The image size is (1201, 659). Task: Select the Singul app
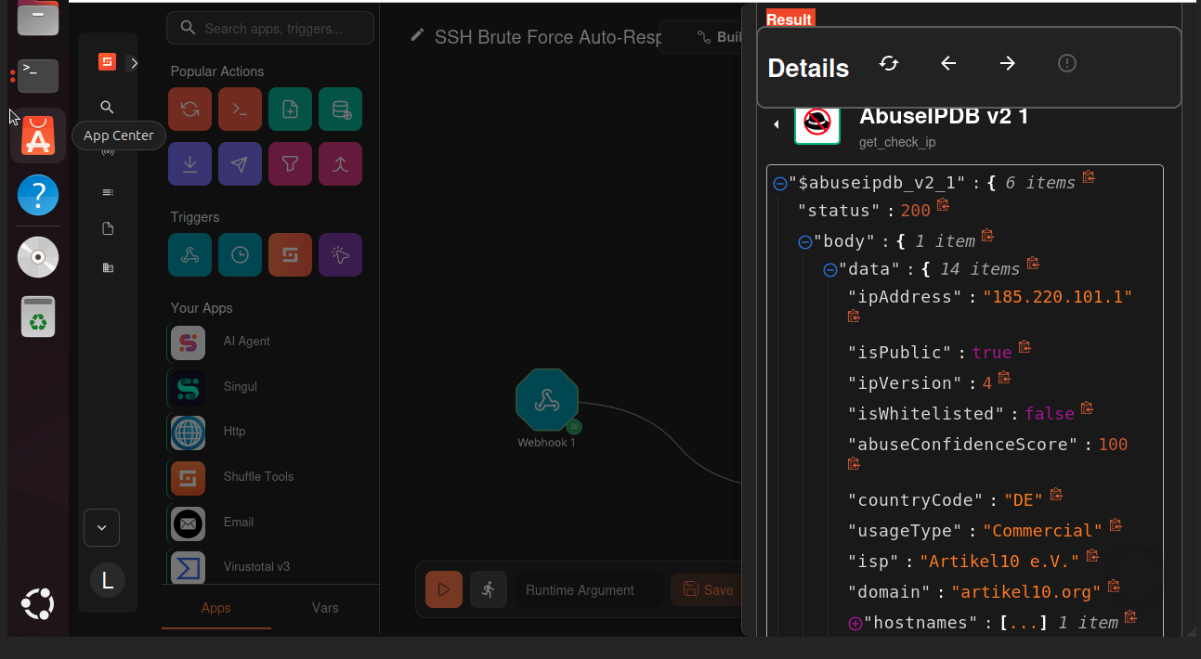click(x=271, y=387)
